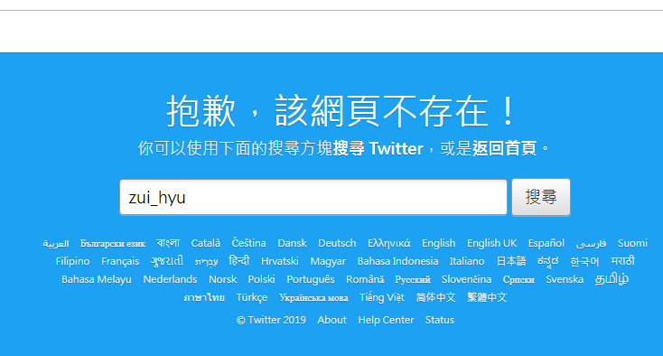Switch language to Bahasa Melayu

point(97,279)
